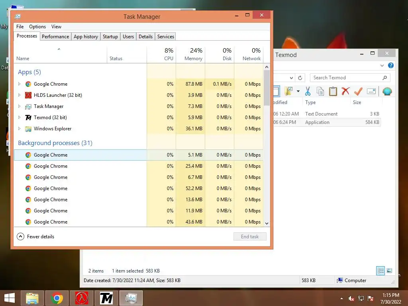Switch Texmod window to large icons view

click(x=389, y=271)
